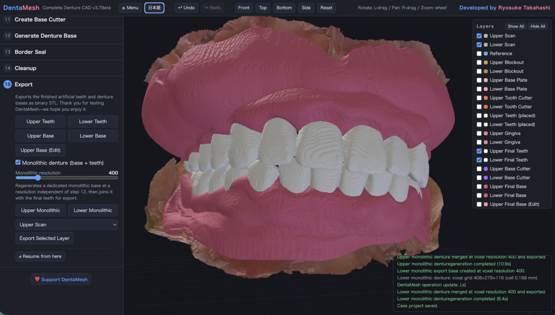The height and width of the screenshot is (315, 555).
Task: Export the Upper Monolithic denture
Action: 40,210
